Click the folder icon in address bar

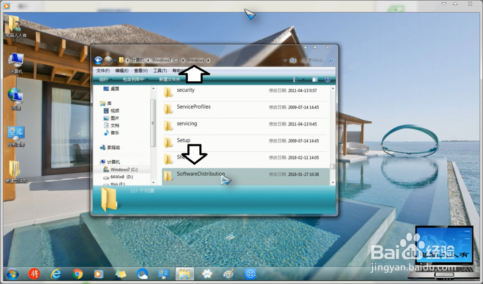pyautogui.click(x=121, y=60)
